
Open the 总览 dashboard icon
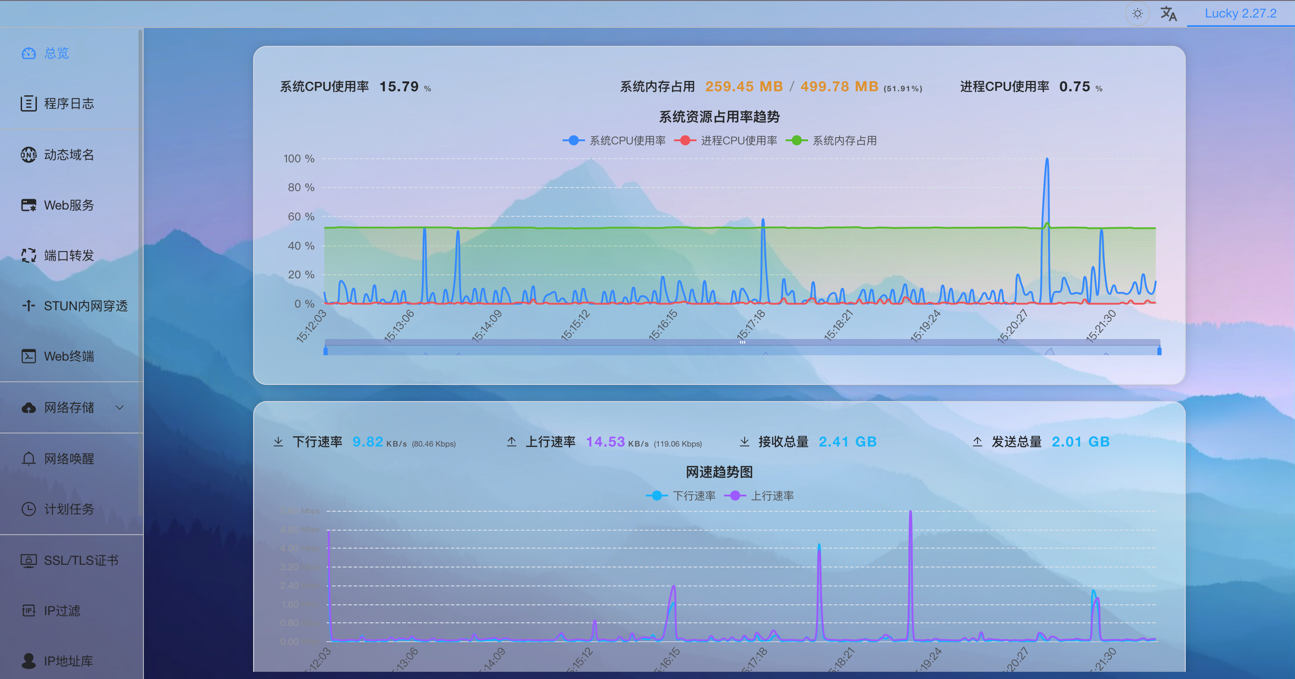point(29,53)
